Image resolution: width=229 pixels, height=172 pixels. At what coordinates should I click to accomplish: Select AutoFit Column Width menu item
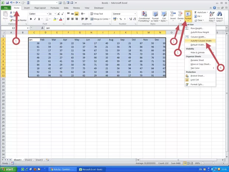coord(201,41)
